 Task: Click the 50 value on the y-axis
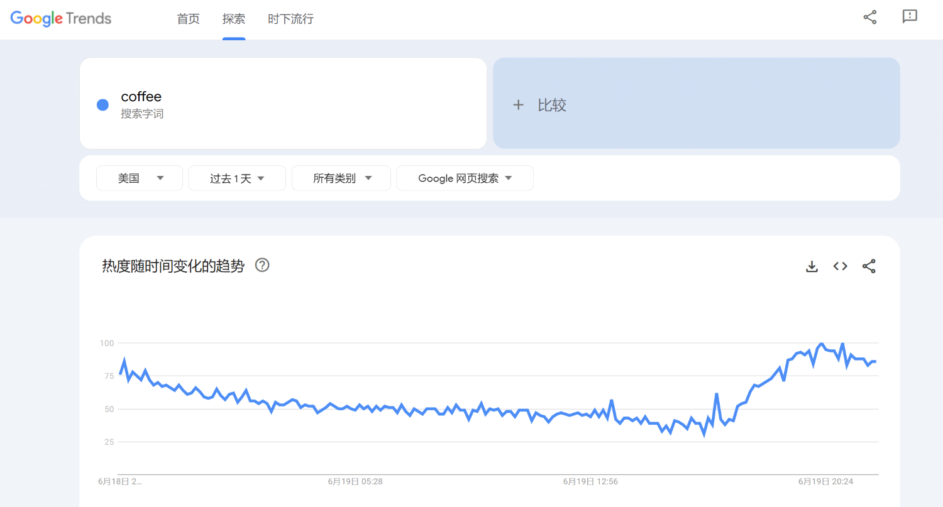[108, 409]
